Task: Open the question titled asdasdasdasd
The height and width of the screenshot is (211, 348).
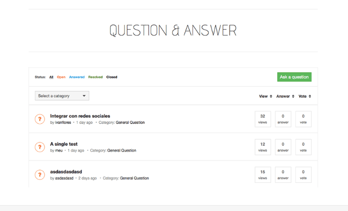Action: [x=66, y=172]
